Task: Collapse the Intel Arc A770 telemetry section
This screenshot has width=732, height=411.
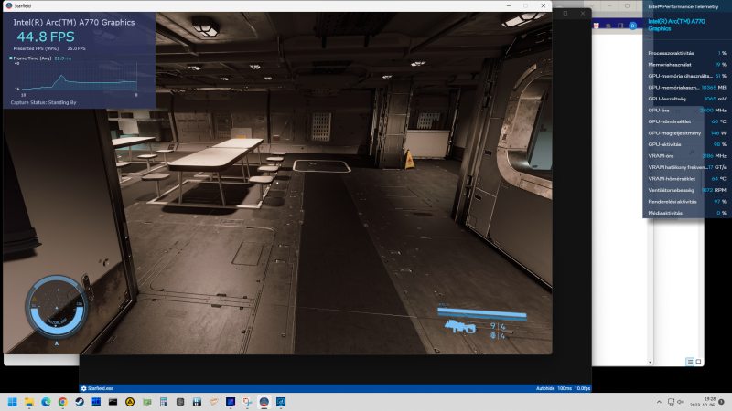Action: (651, 37)
